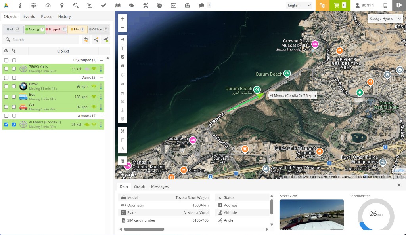Collapse the Demo (3) group
Image resolution: width=406 pixels, height=235 pixels.
click(101, 78)
